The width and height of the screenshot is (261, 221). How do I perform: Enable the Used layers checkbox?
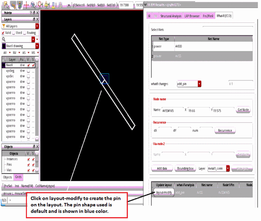click(x=14, y=33)
